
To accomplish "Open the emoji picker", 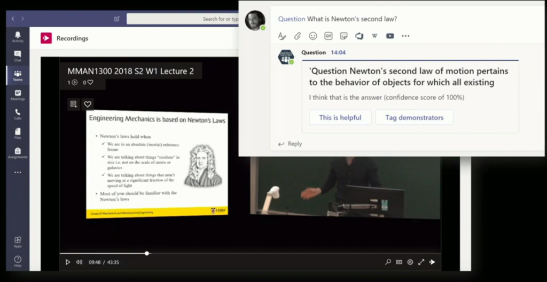I will pos(313,36).
